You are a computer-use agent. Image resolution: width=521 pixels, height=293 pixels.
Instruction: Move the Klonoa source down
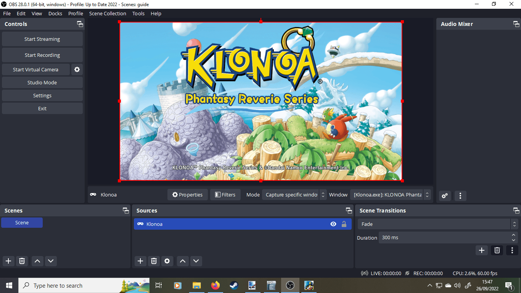click(196, 261)
